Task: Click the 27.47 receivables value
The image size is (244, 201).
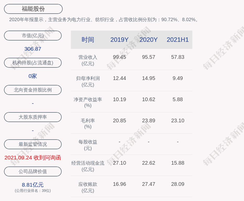Action: (x=148, y=184)
